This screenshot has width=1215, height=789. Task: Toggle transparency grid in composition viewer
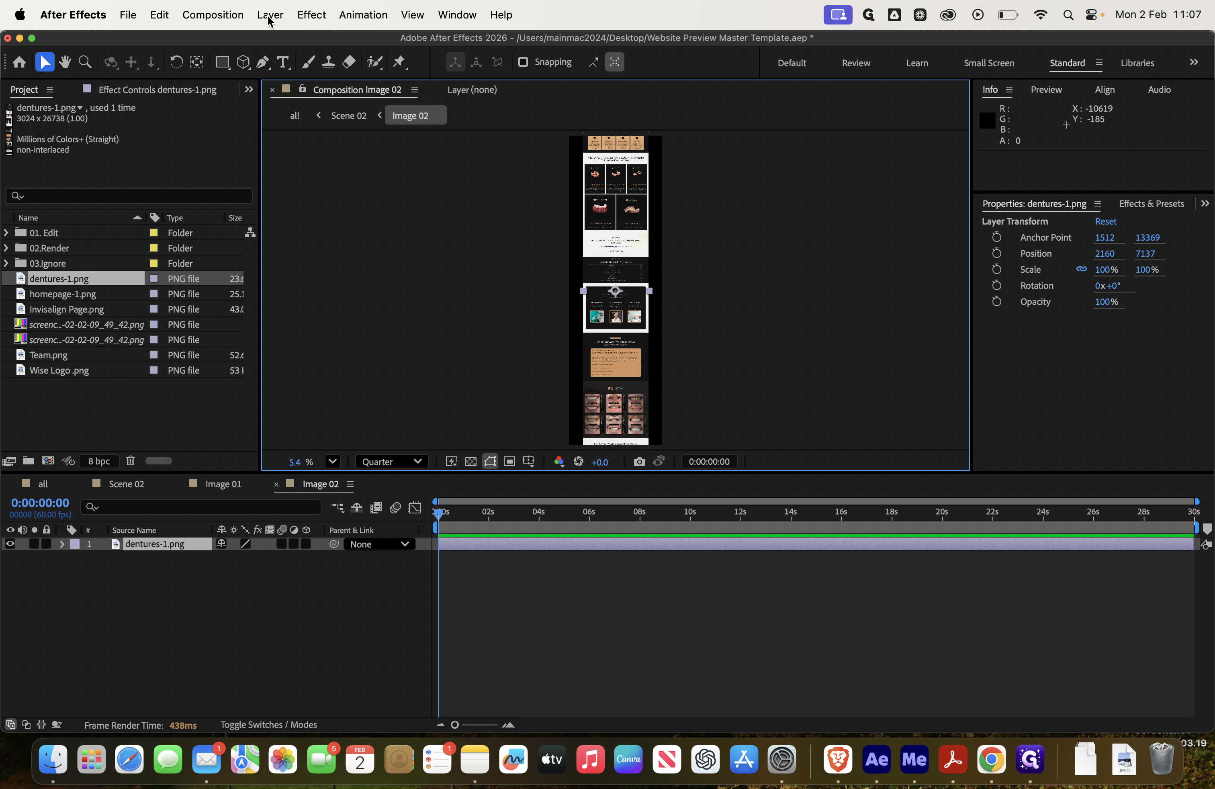pos(470,461)
